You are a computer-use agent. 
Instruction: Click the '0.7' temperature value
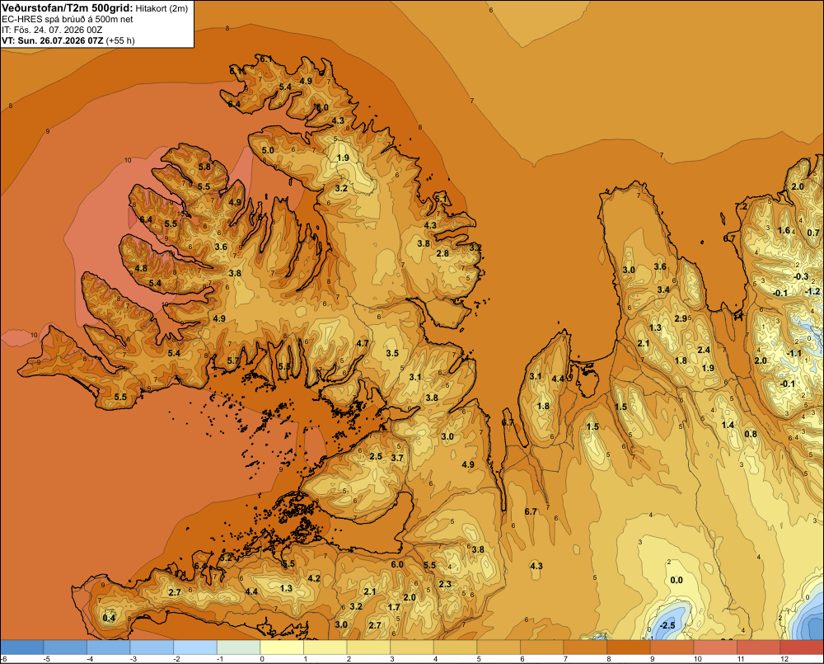(813, 233)
